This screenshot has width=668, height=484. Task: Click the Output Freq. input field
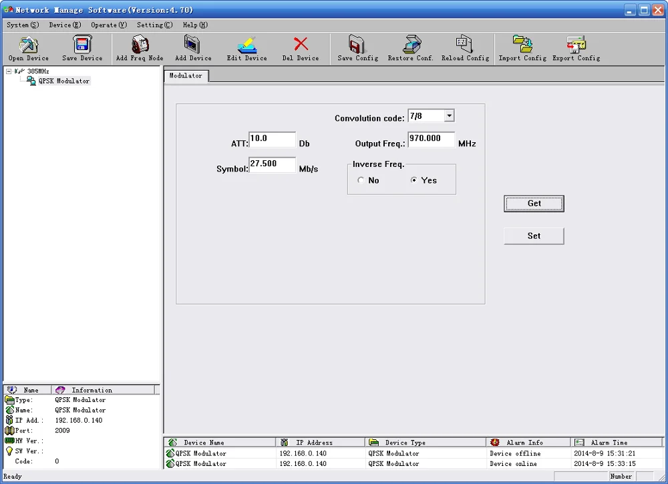point(431,140)
